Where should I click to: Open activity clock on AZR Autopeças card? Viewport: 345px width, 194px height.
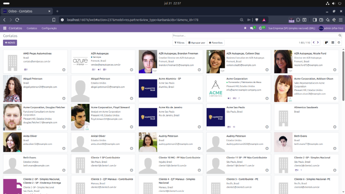132,70
